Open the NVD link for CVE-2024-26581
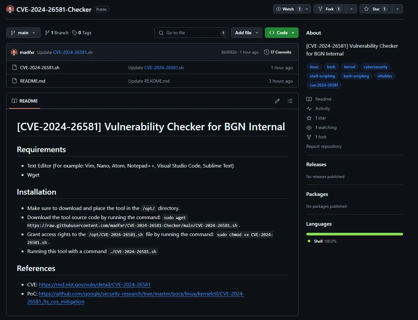The image size is (418, 320). [x=95, y=284]
